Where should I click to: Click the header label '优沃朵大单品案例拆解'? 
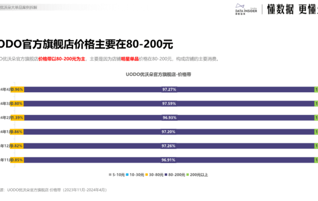pyautogui.click(x=18, y=7)
